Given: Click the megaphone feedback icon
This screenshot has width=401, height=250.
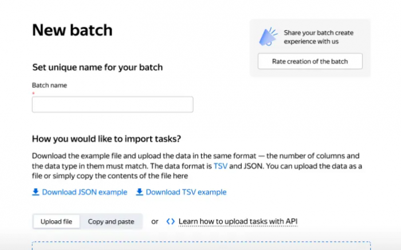Looking at the screenshot, I should (268, 37).
